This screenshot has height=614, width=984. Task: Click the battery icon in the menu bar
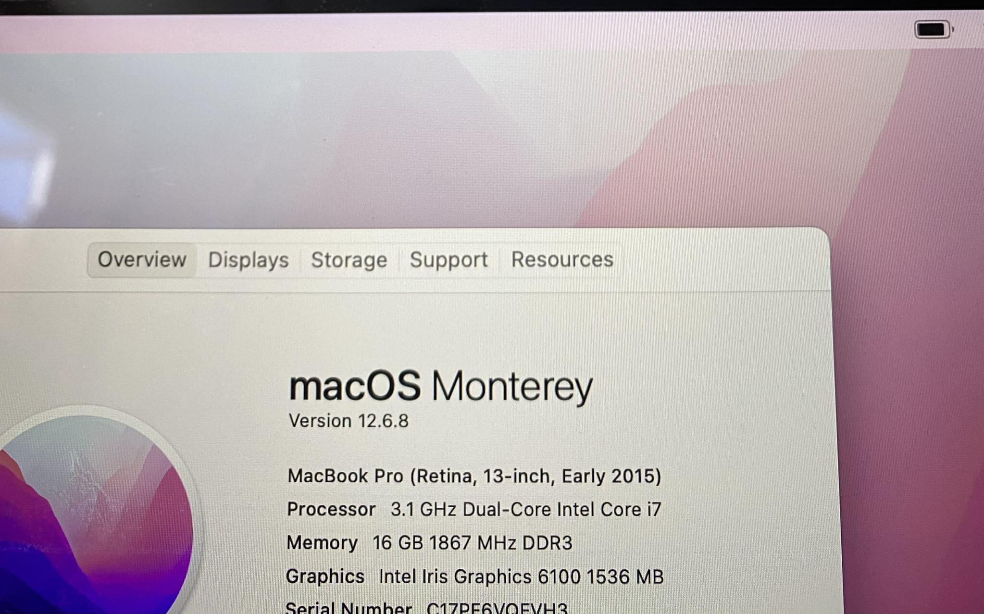(x=934, y=29)
